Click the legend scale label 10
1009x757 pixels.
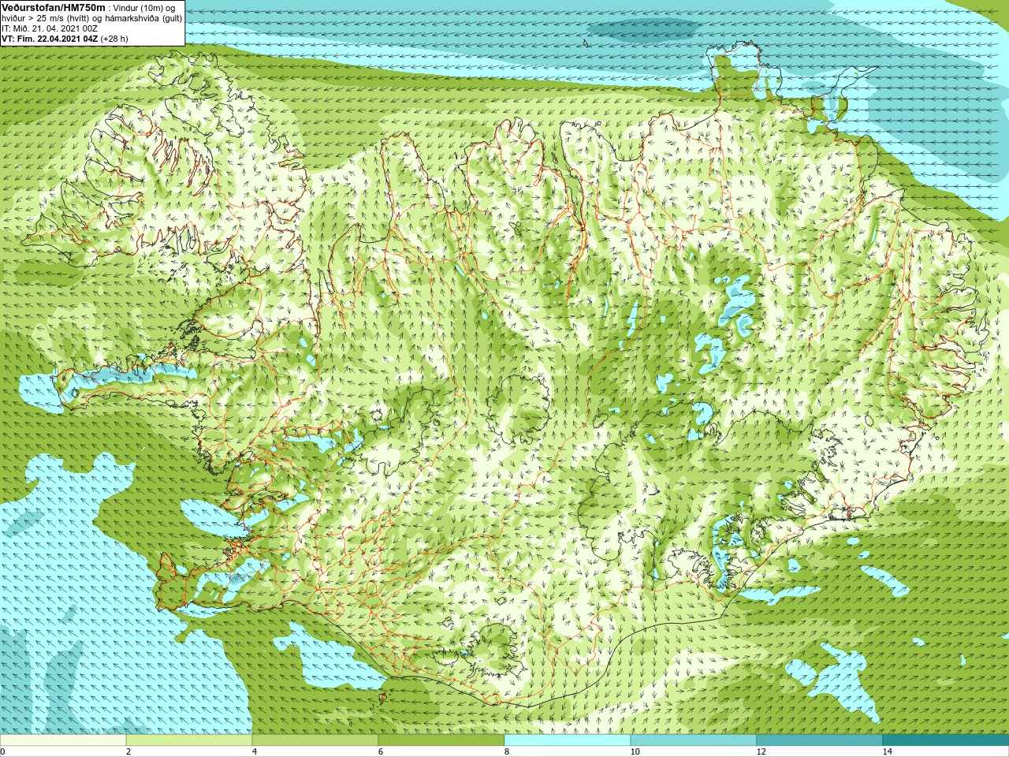635,751
